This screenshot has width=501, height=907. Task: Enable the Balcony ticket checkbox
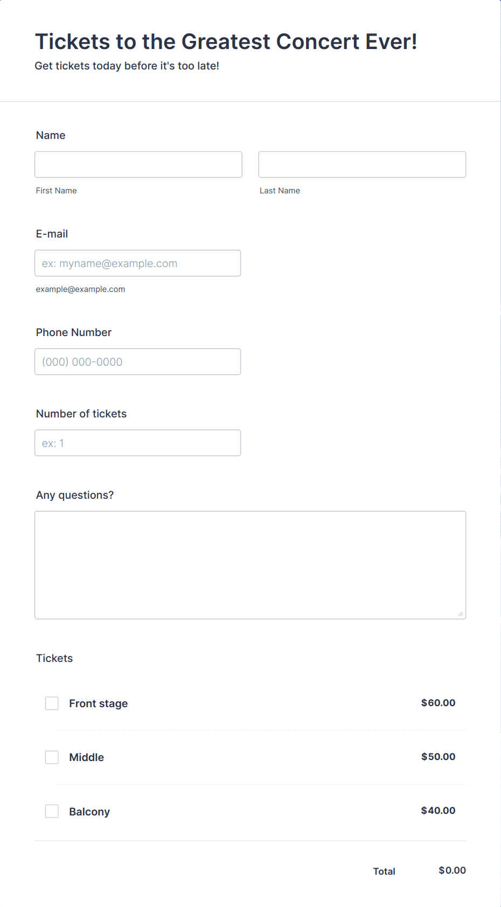(x=52, y=811)
